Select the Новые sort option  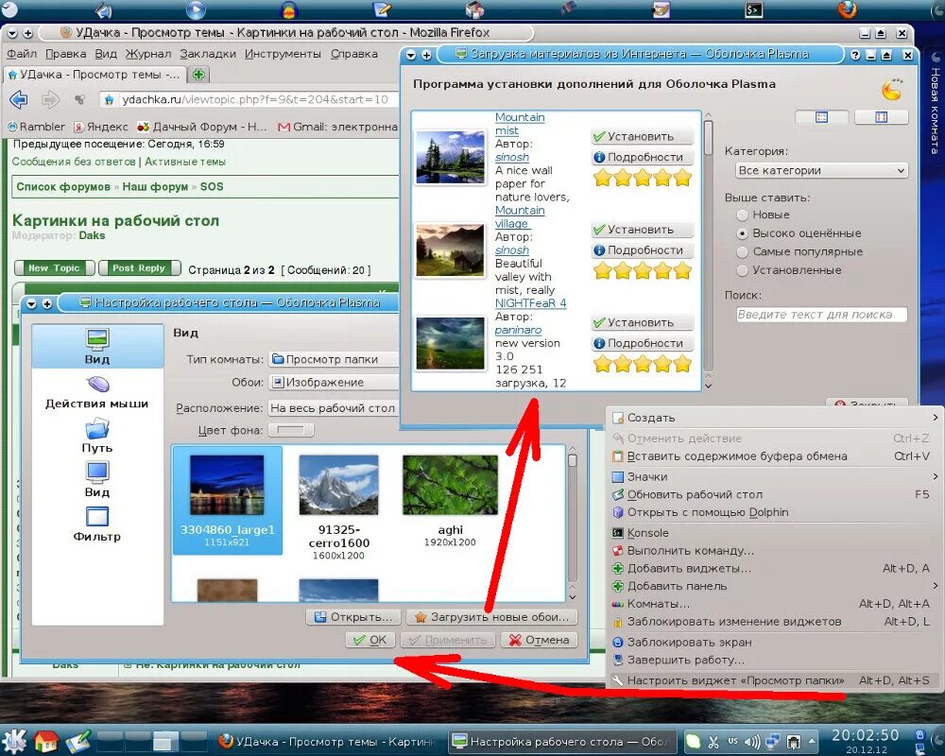tap(763, 215)
